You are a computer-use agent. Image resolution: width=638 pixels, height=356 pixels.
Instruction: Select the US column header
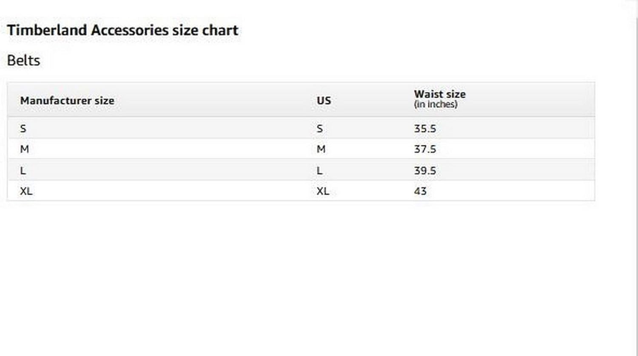click(324, 101)
